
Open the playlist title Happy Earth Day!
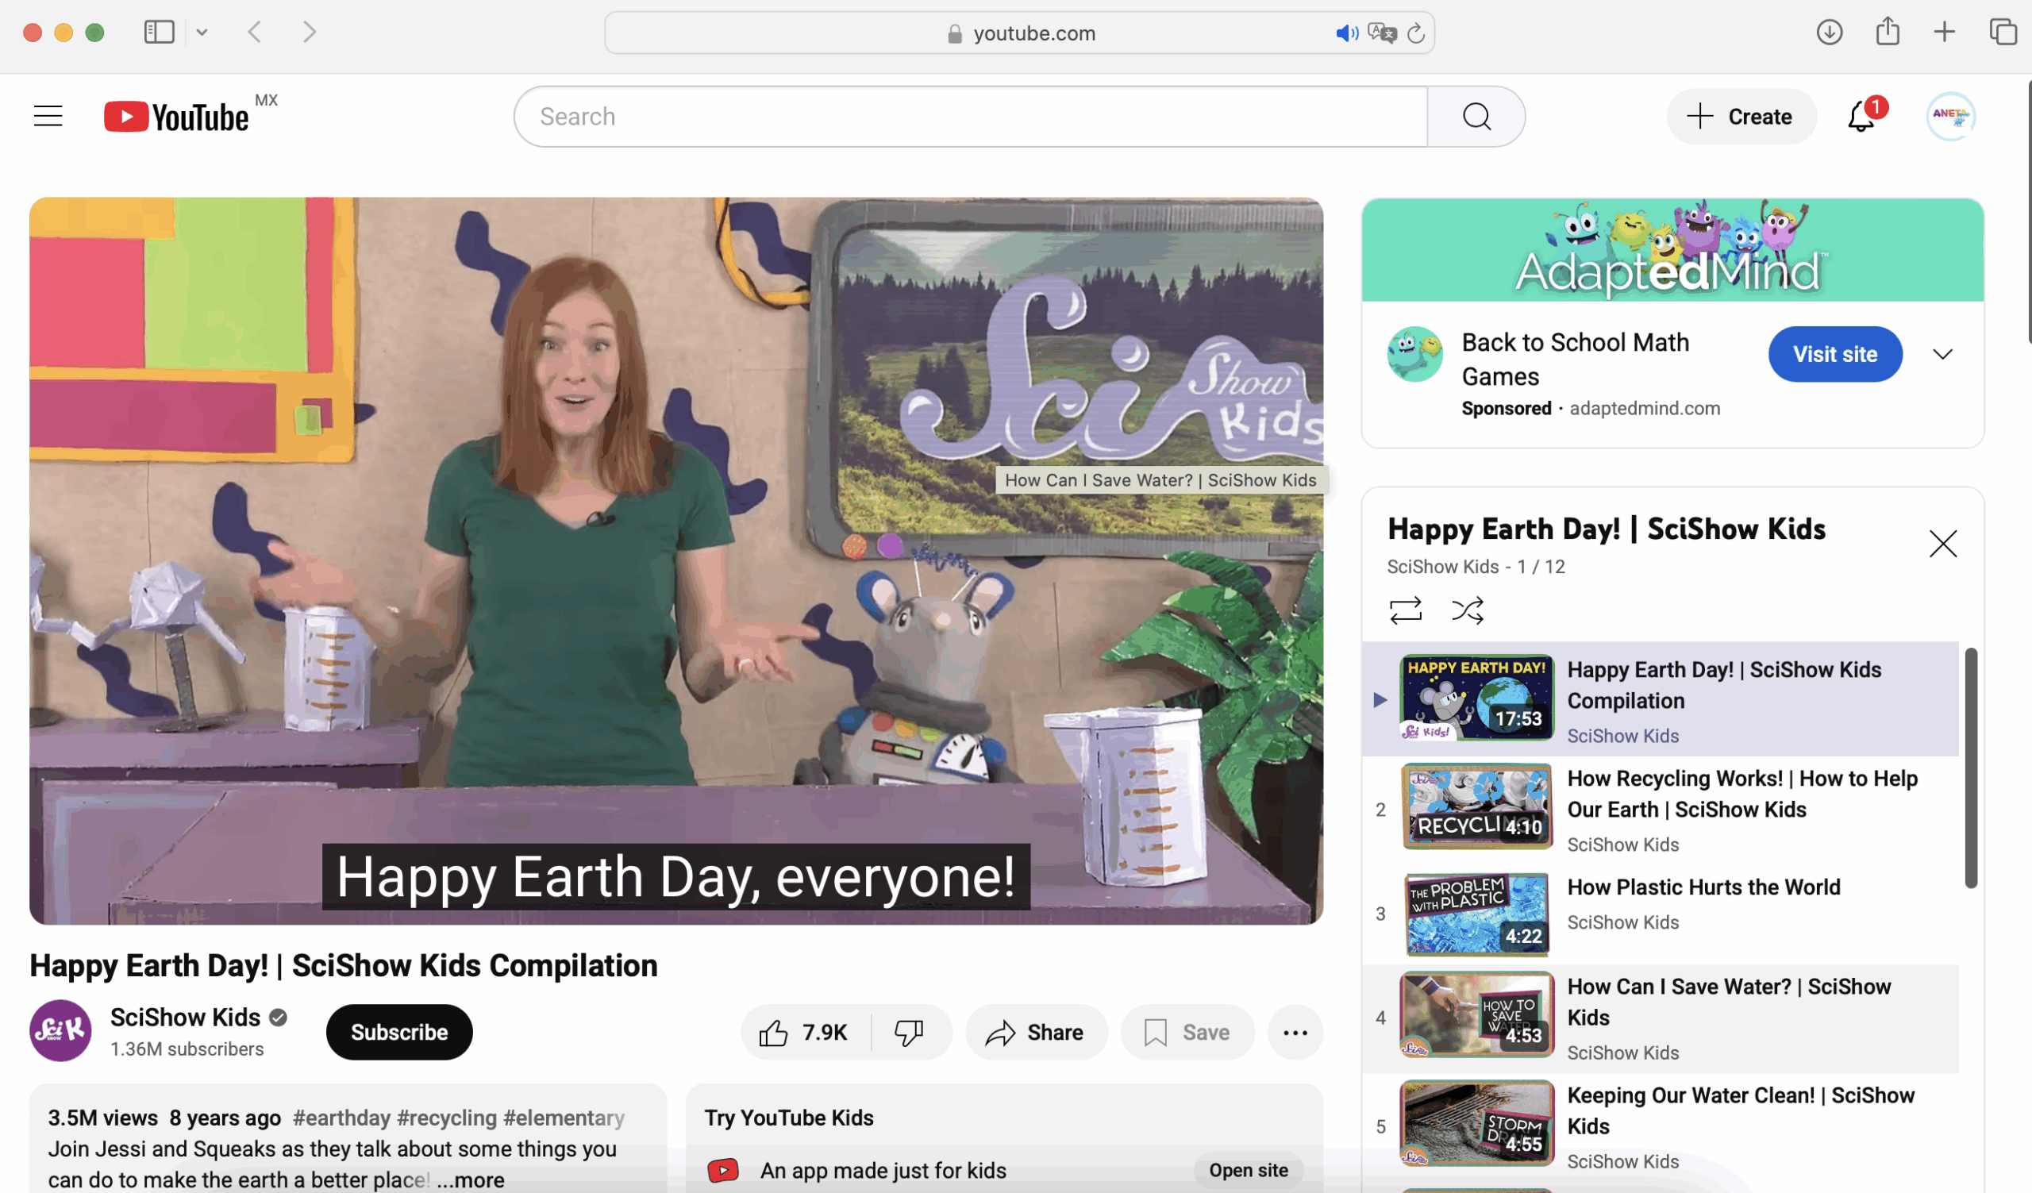point(1607,529)
